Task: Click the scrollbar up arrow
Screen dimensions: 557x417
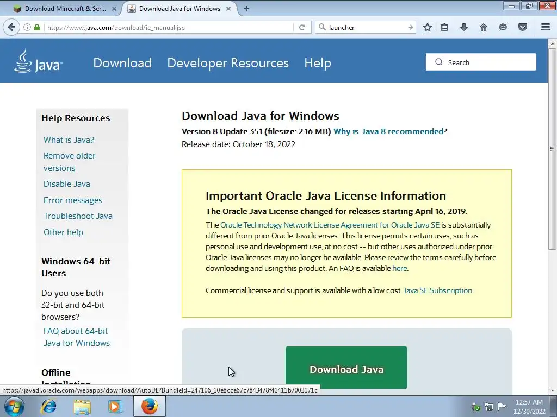Action: 553,43
